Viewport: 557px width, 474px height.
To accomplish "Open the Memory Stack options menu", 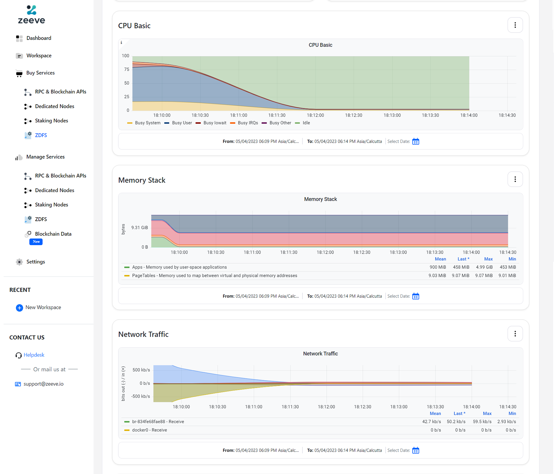I will click(x=515, y=179).
